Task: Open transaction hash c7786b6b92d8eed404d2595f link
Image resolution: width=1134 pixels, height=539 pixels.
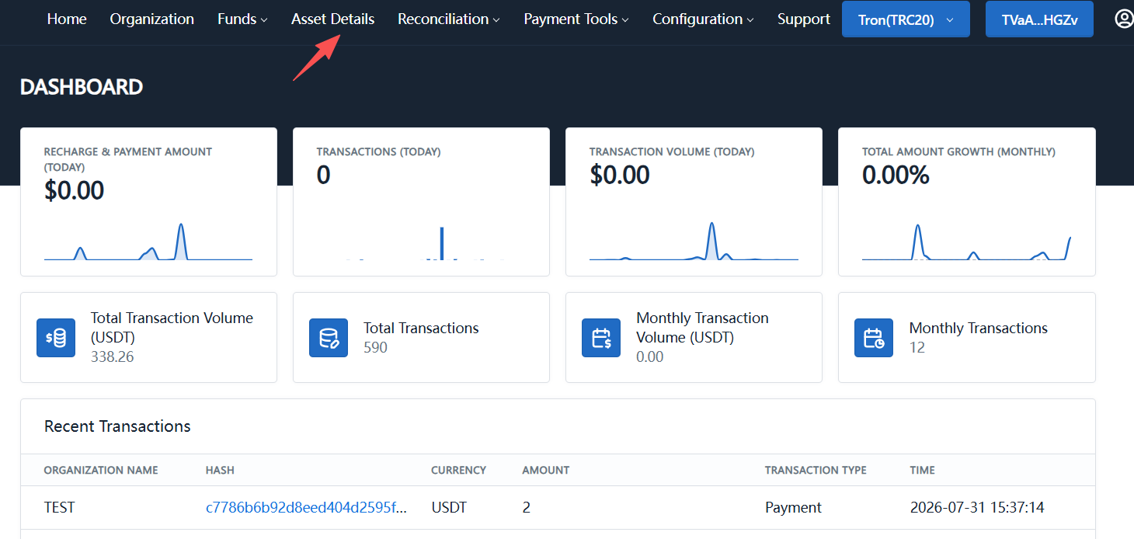Action: tap(306, 507)
